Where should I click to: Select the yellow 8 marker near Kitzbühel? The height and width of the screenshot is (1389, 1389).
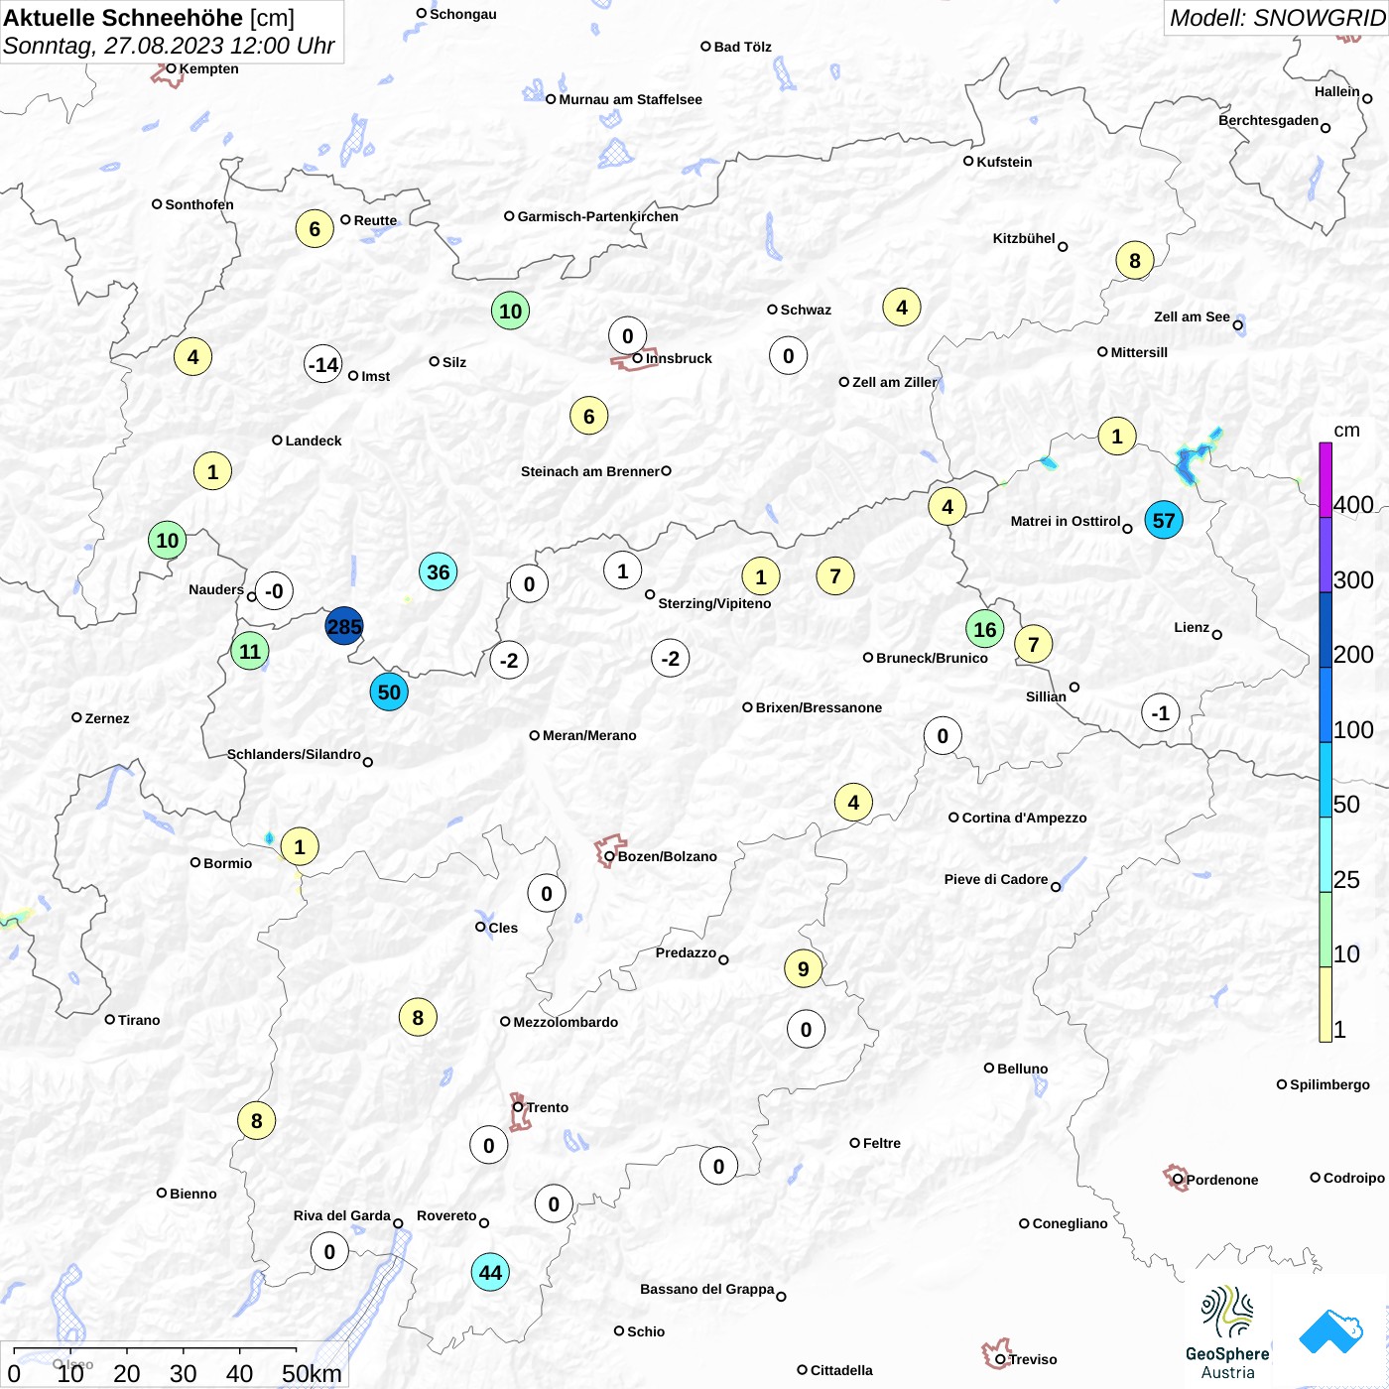click(x=1135, y=260)
